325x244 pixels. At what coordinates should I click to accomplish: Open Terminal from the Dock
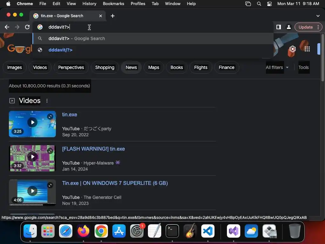172,231
